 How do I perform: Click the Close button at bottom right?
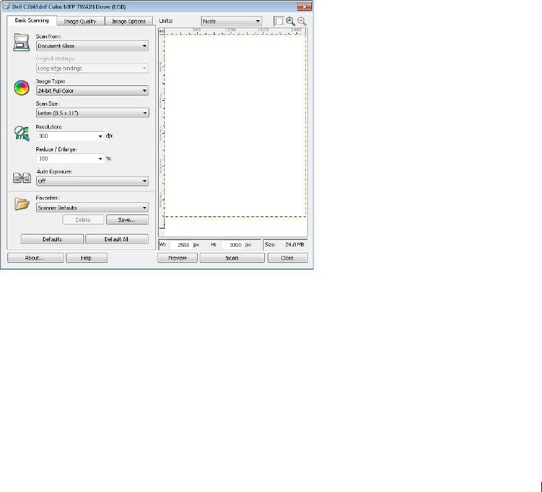click(x=287, y=257)
